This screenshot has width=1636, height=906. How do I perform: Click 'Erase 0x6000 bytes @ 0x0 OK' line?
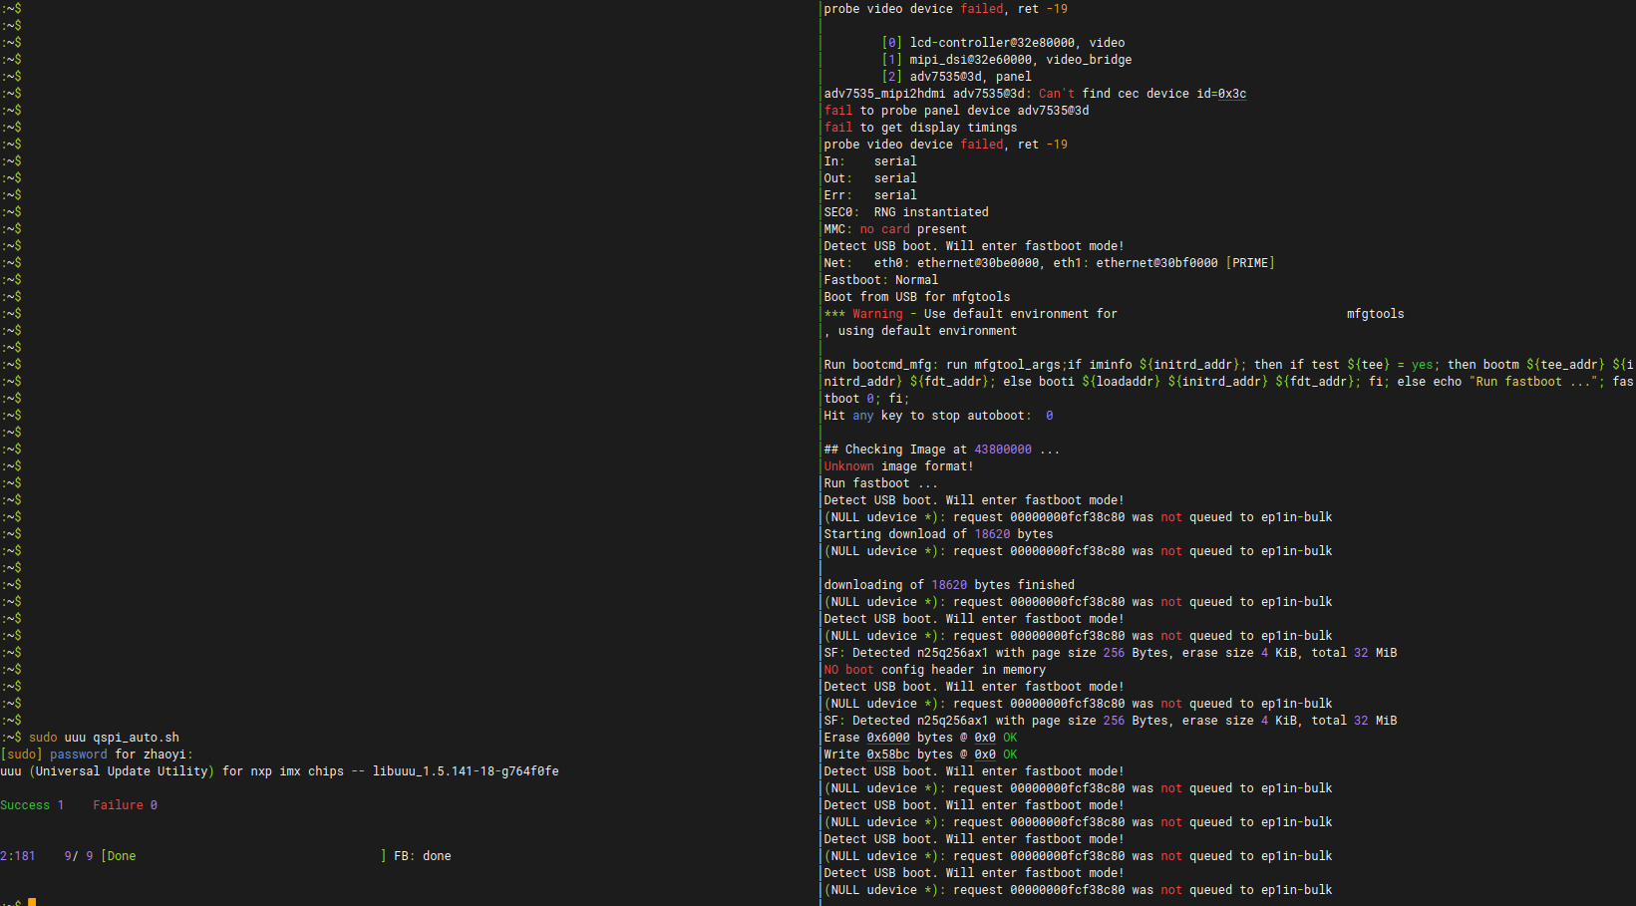[x=920, y=738]
